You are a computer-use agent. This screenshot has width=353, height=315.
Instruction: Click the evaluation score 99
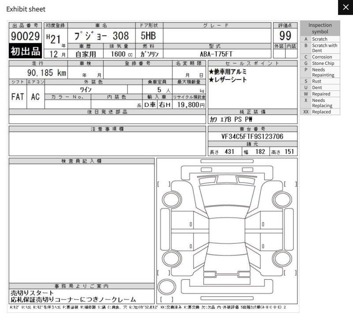[x=285, y=37]
